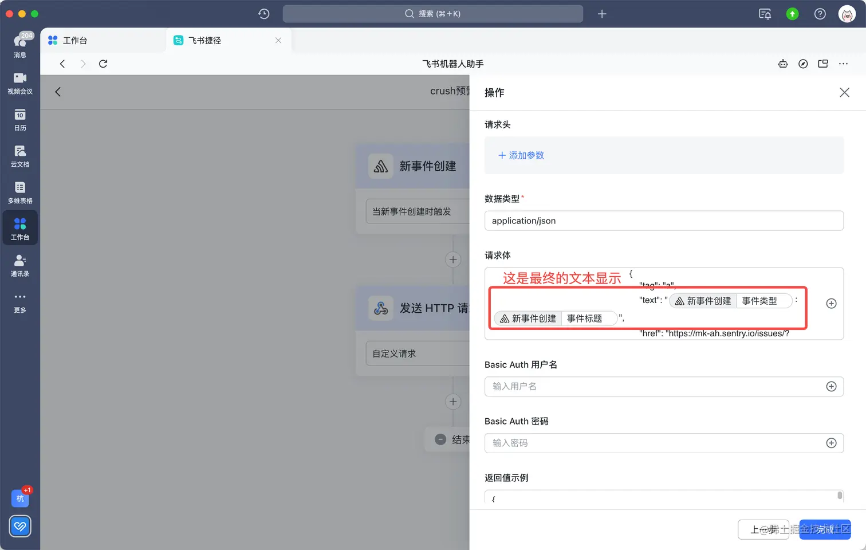The height and width of the screenshot is (550, 866).
Task: Click the blue 杭 avatar with +1 badge
Action: pyautogui.click(x=20, y=498)
